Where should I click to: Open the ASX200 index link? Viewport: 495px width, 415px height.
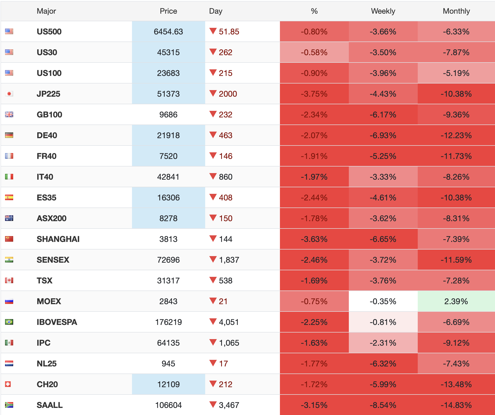pos(51,218)
